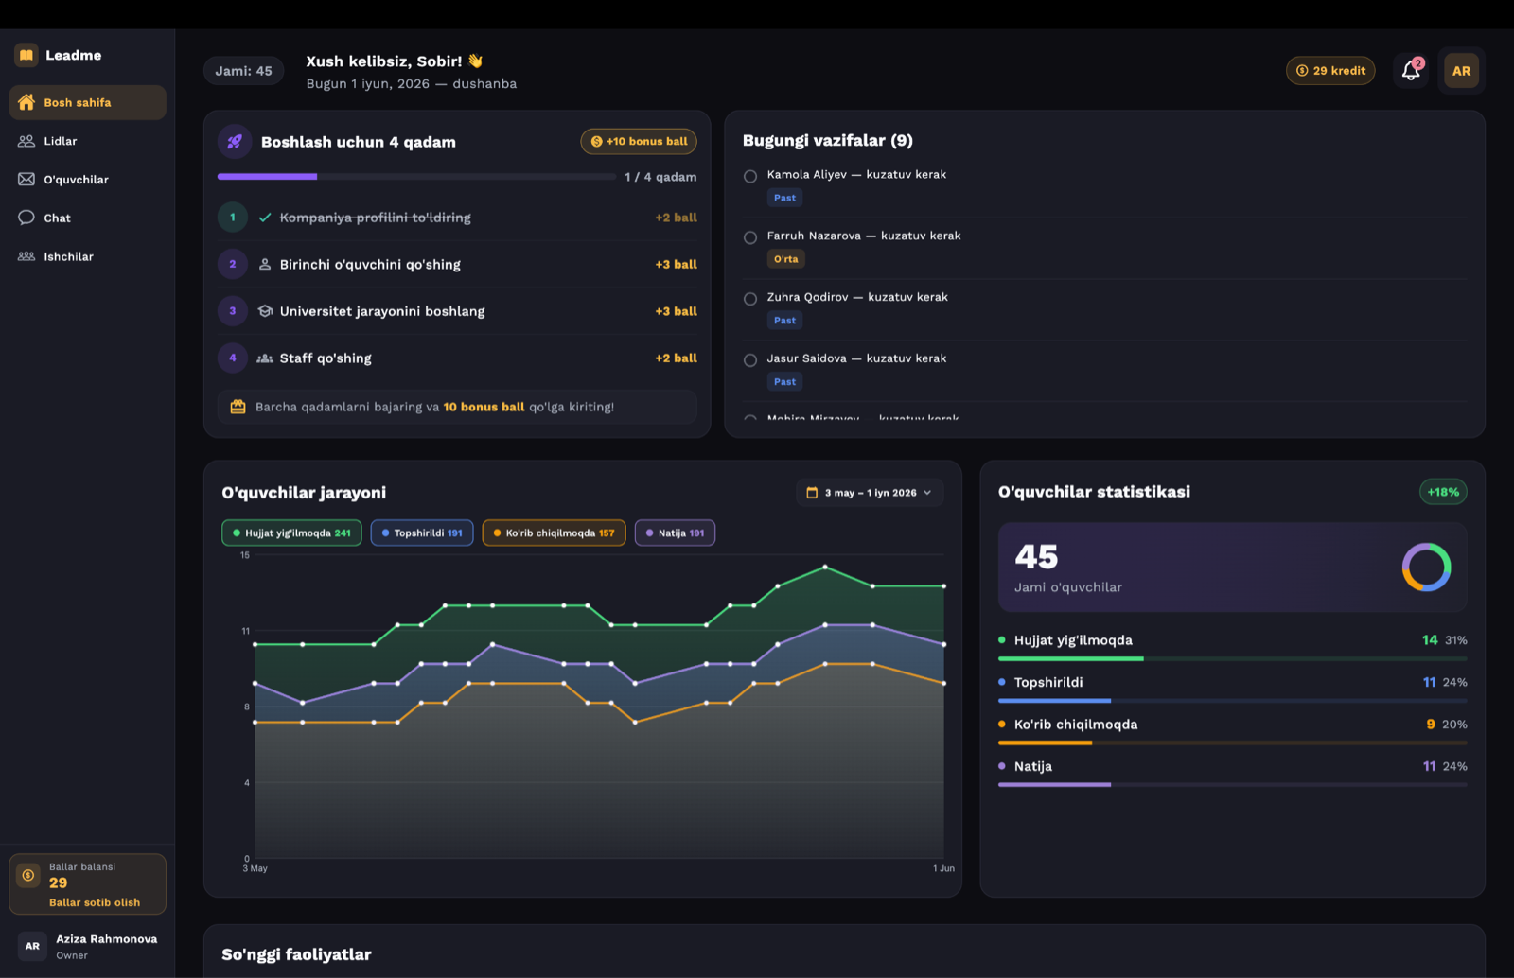Image resolution: width=1514 pixels, height=978 pixels.
Task: Go to Bosh sahifa in the sidebar
Action: click(87, 102)
